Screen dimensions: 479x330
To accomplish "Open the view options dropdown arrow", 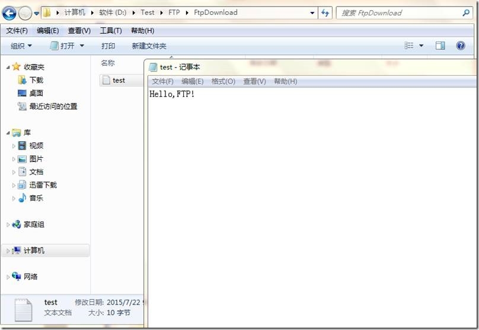I will point(421,46).
